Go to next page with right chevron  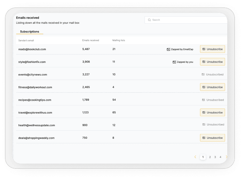coord(226,157)
